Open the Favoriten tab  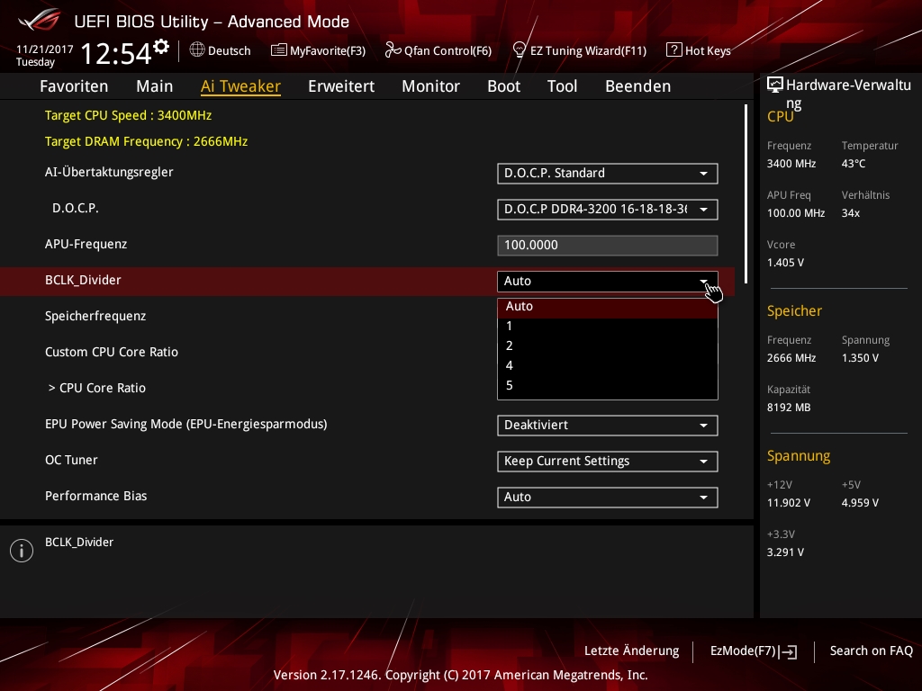tap(74, 86)
